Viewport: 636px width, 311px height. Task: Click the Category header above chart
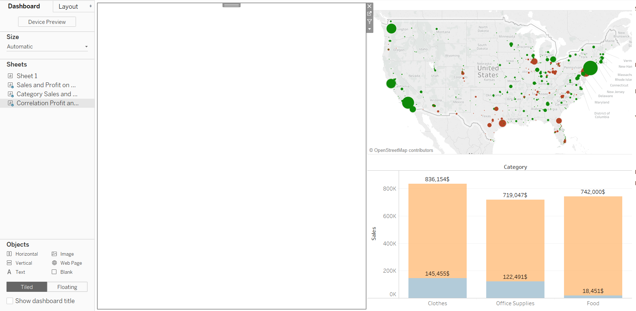click(515, 167)
